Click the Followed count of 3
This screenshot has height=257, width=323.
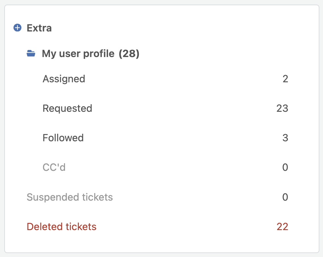[x=285, y=138]
